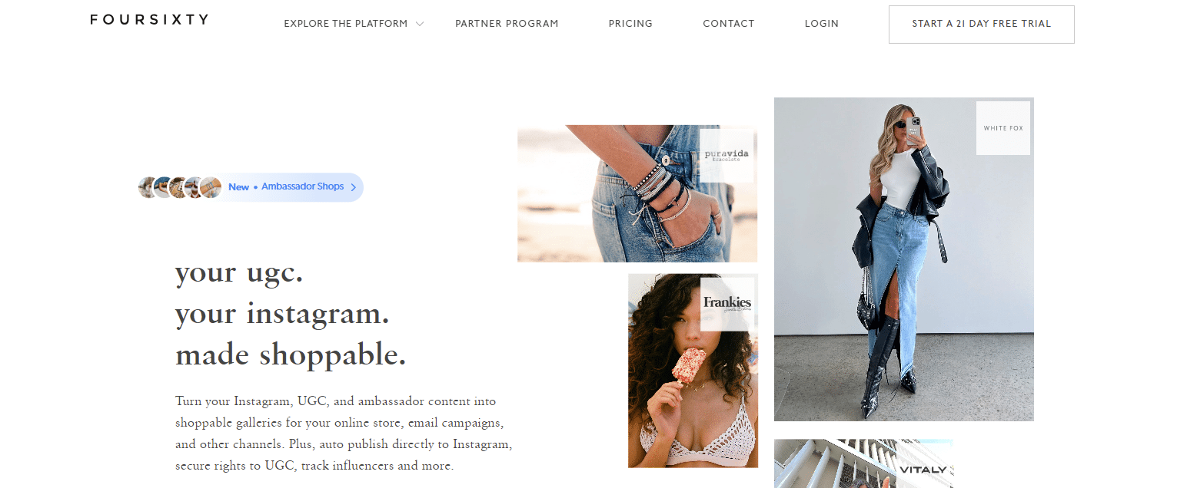The width and height of the screenshot is (1197, 488).
Task: Open the denim skirt mirror selfie photo
Action: pos(904,259)
